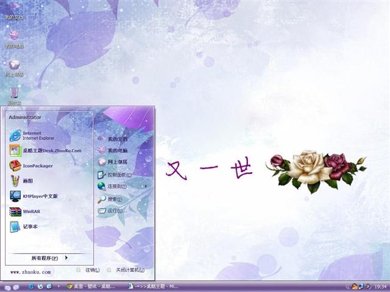Open the 我的文档 desktop icon
The width and height of the screenshot is (390, 292).
click(x=14, y=11)
